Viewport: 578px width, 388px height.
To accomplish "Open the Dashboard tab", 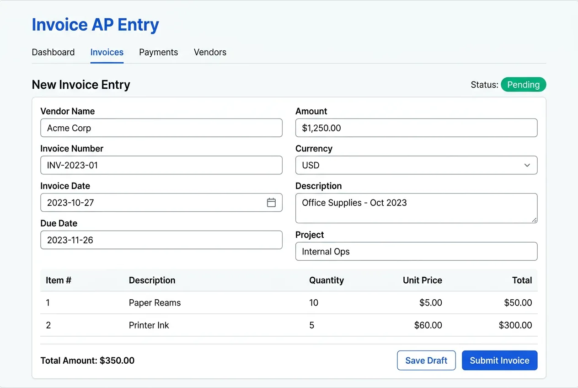I will tap(53, 52).
